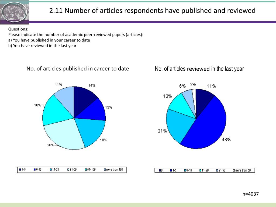Click the 6% label on the reviewed chart

[182, 86]
